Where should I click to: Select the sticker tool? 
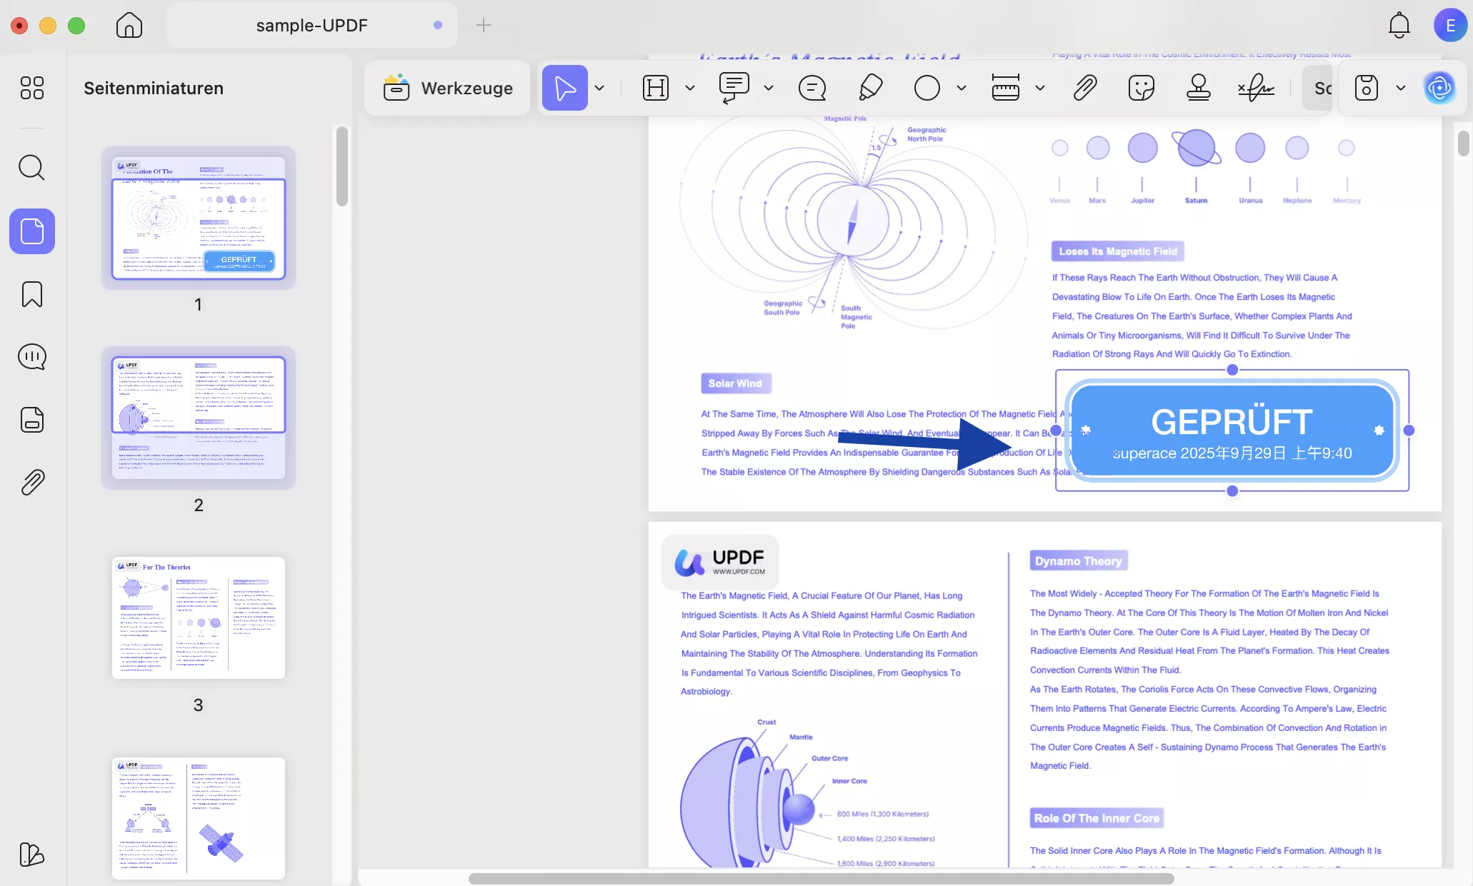1141,88
